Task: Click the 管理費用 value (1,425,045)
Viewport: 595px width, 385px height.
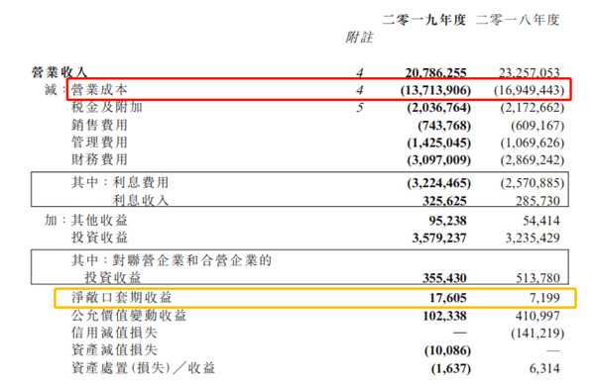Action: pos(439,143)
